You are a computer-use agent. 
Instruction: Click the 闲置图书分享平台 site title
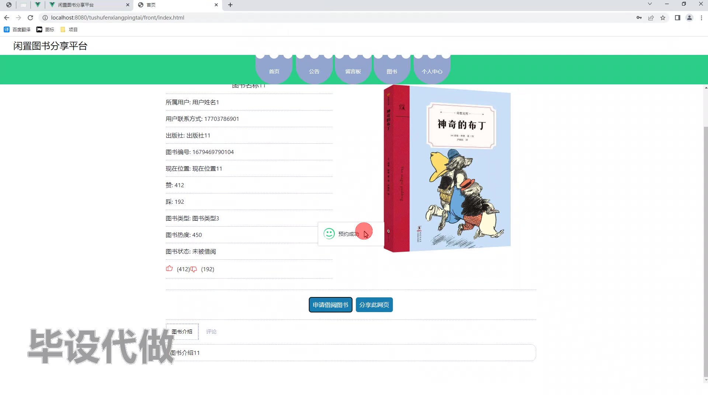[x=50, y=46]
